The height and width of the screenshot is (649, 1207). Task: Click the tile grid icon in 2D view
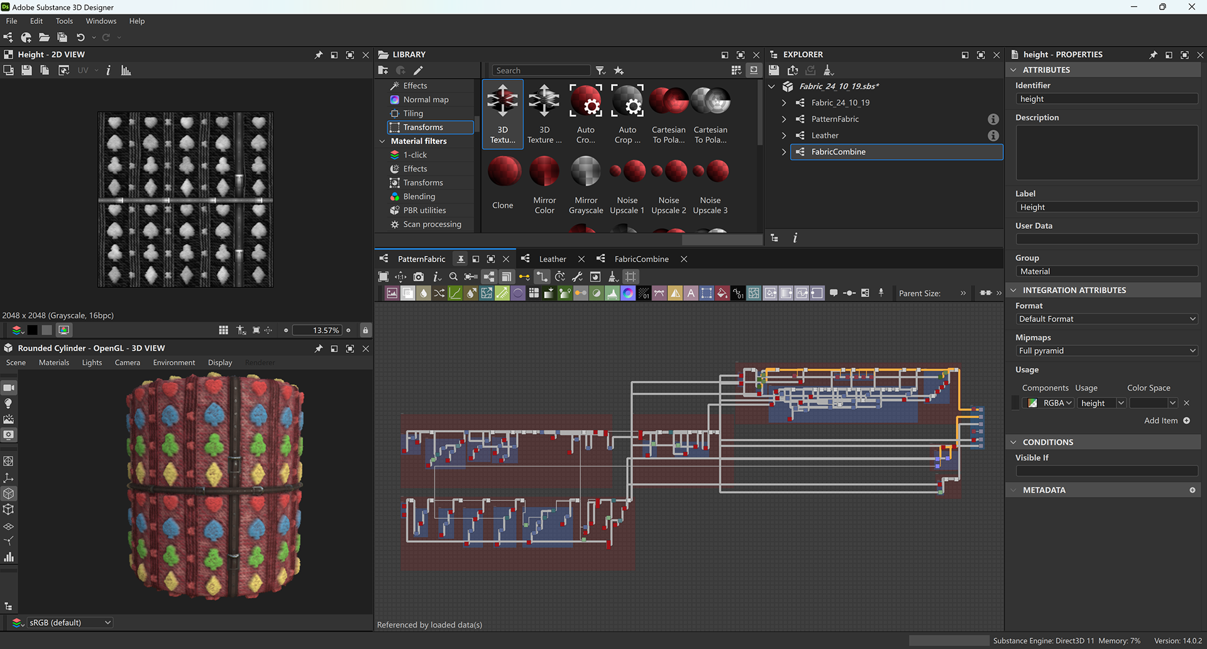point(223,330)
